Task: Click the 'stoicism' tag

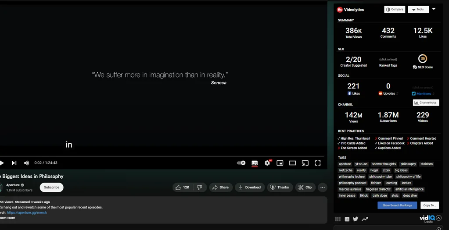Action: pyautogui.click(x=427, y=164)
